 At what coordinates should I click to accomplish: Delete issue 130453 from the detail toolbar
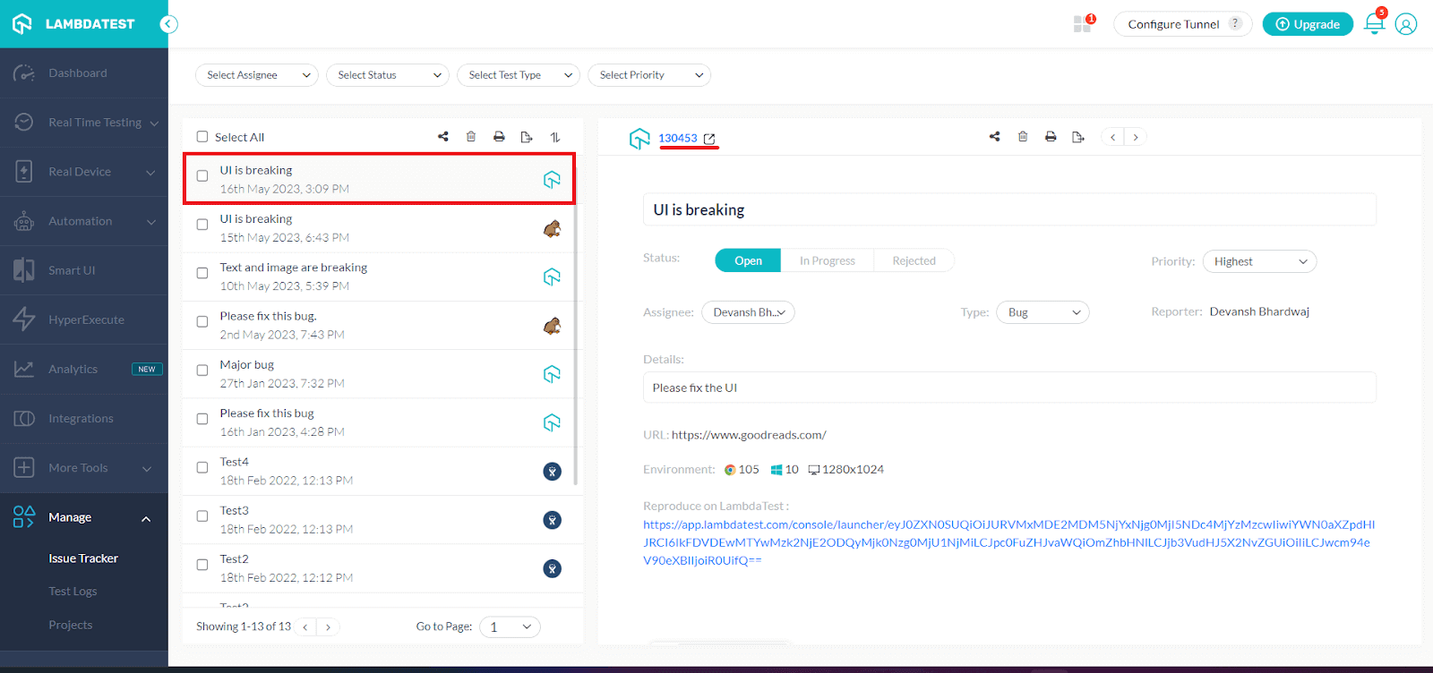1023,137
